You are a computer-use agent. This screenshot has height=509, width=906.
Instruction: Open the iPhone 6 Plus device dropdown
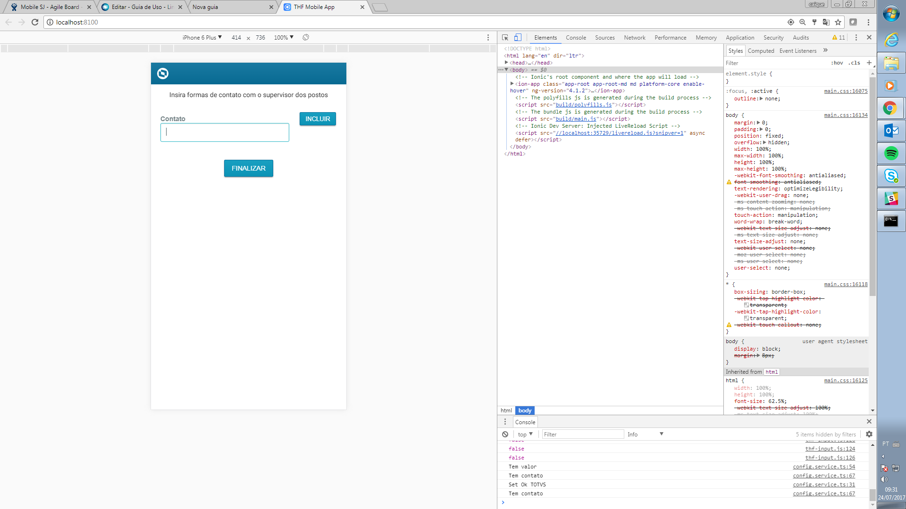[x=202, y=37]
